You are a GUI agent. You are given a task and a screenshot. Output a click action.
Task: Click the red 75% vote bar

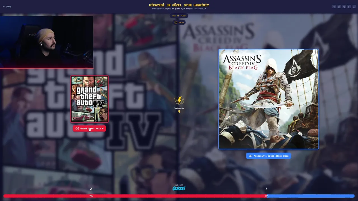[x=135, y=196]
